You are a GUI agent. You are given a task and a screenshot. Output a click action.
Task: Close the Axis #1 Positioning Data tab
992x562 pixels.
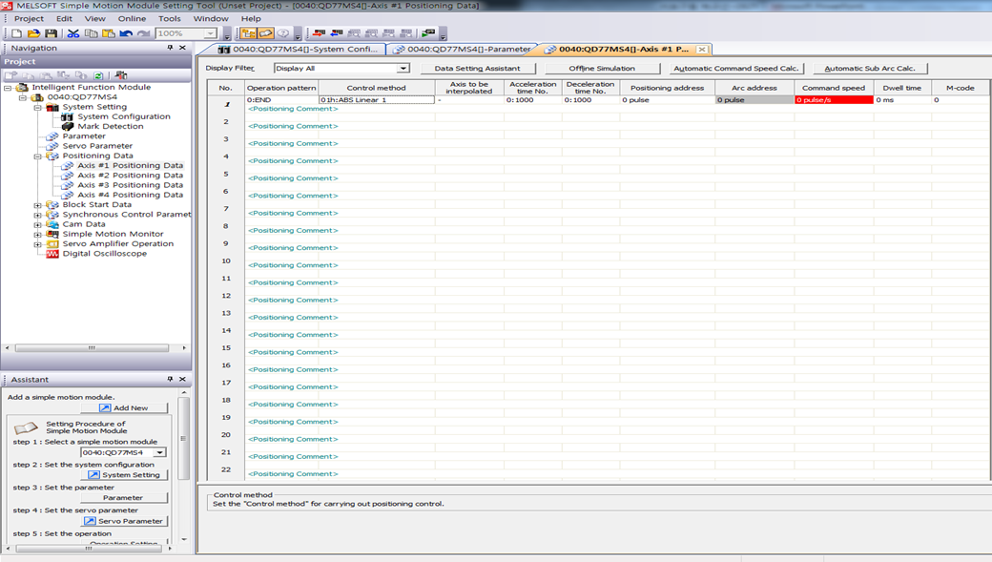pyautogui.click(x=702, y=50)
